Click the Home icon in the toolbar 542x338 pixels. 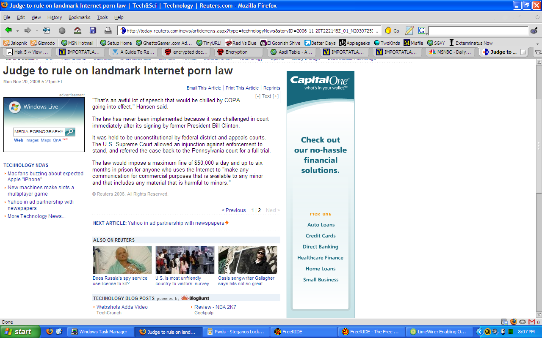tap(77, 30)
